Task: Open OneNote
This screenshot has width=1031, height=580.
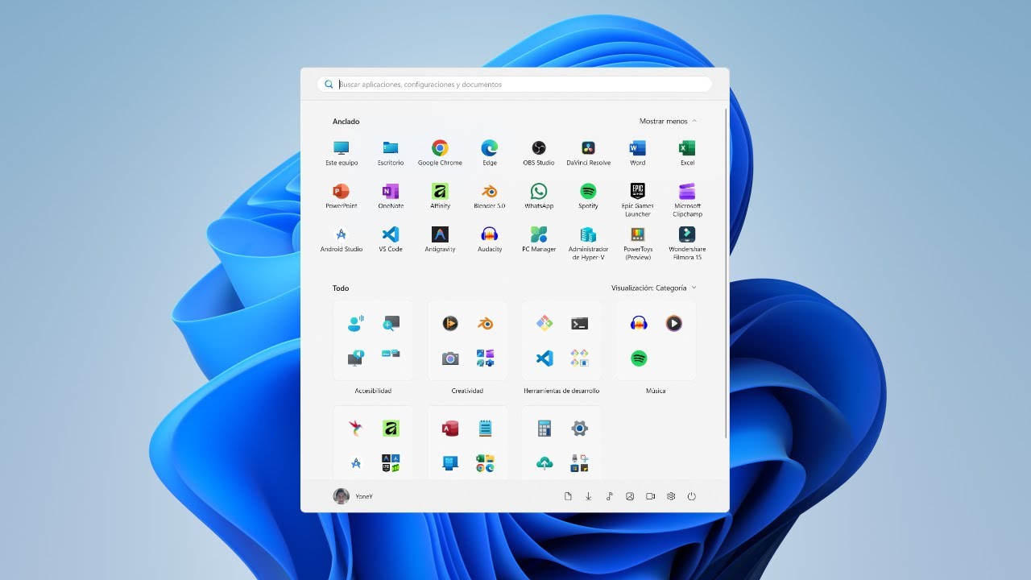Action: click(x=391, y=196)
